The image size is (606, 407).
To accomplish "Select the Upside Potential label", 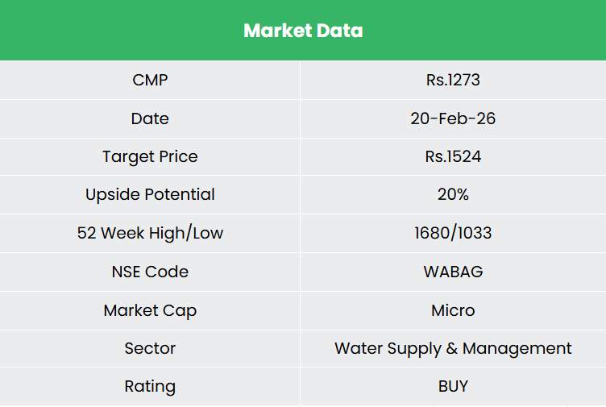I will coord(150,194).
